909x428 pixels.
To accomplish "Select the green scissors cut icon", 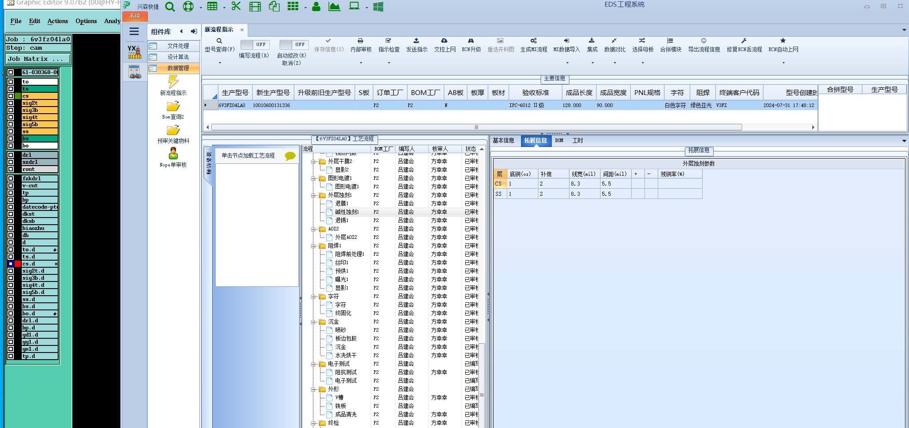I will point(236,6).
